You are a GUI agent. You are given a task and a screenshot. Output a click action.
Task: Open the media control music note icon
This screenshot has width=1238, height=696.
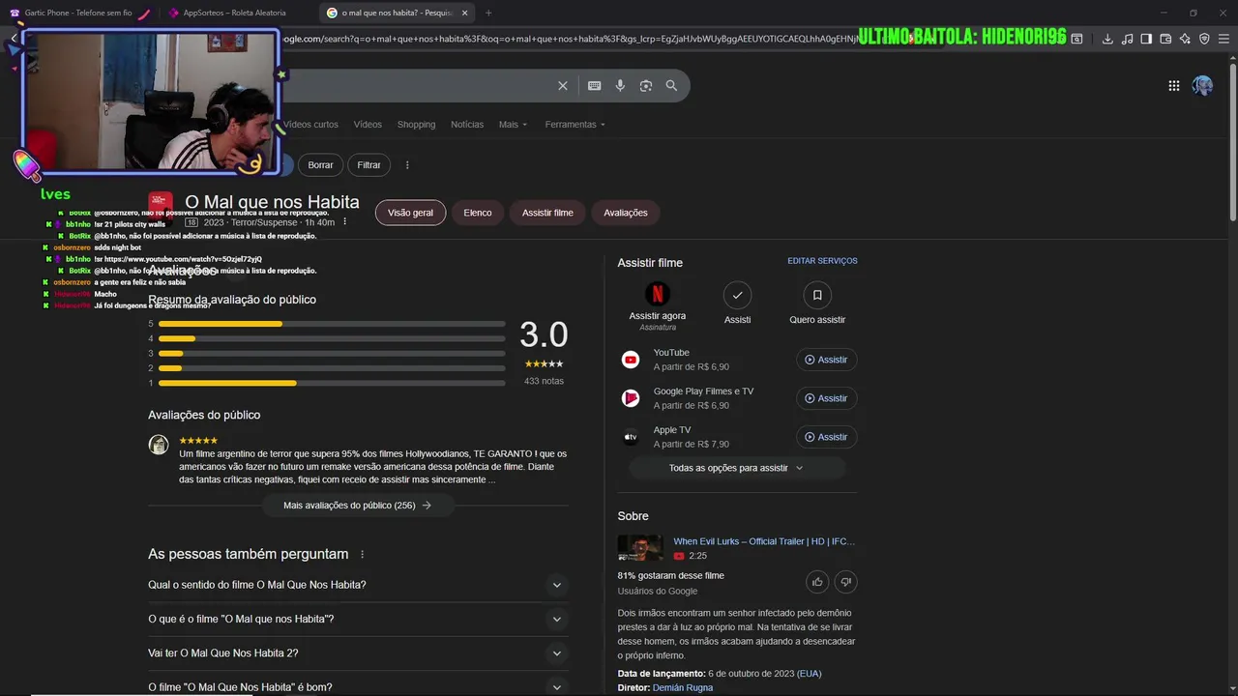point(1127,39)
